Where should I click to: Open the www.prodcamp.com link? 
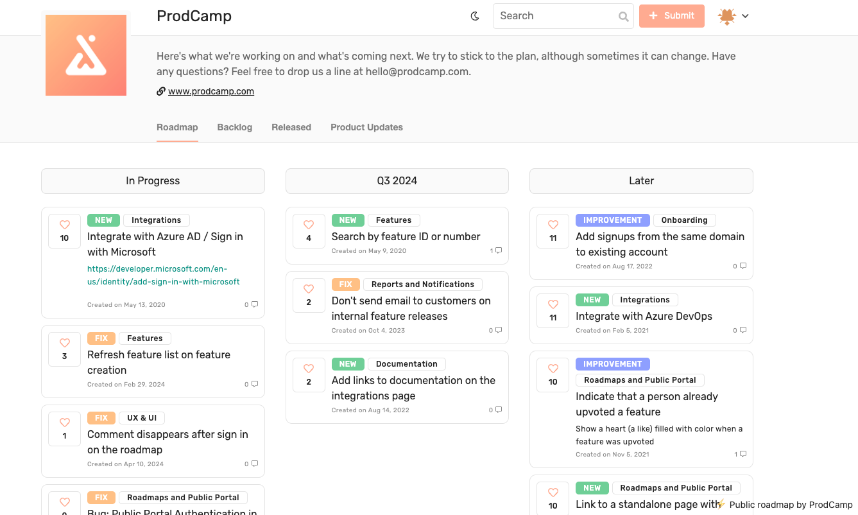tap(211, 91)
